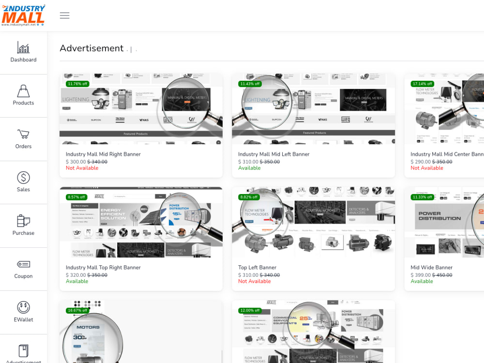Open the hamburger menu toggle
The height and width of the screenshot is (363, 484).
tap(64, 15)
